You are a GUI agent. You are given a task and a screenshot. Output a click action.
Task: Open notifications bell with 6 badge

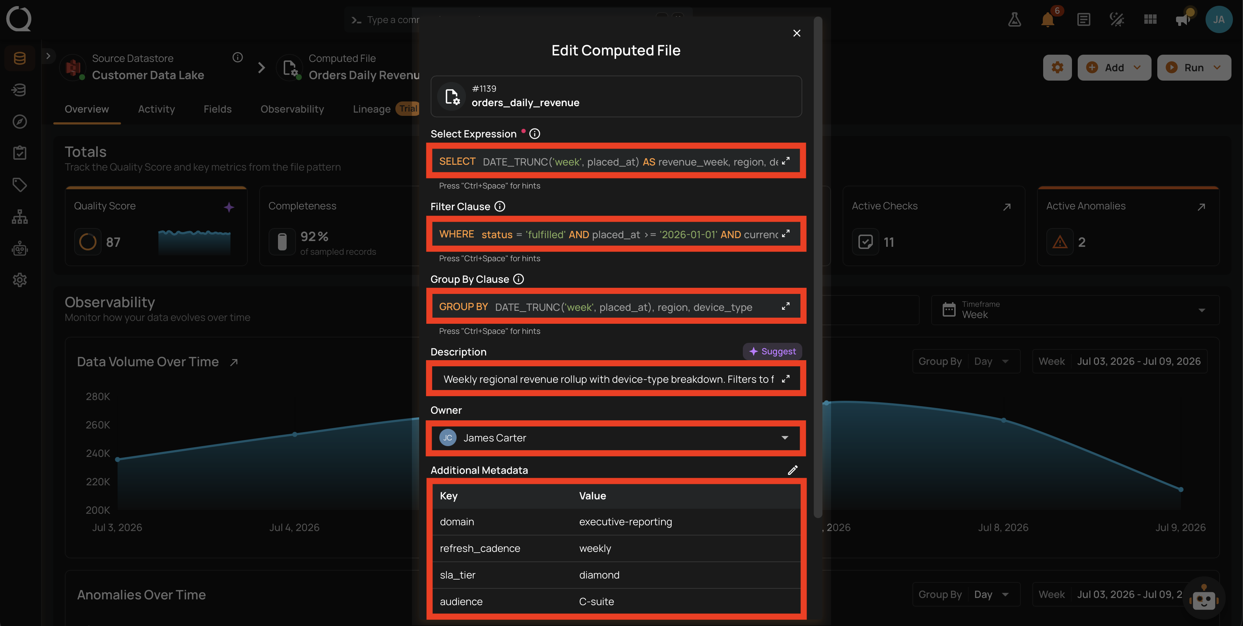1047,19
